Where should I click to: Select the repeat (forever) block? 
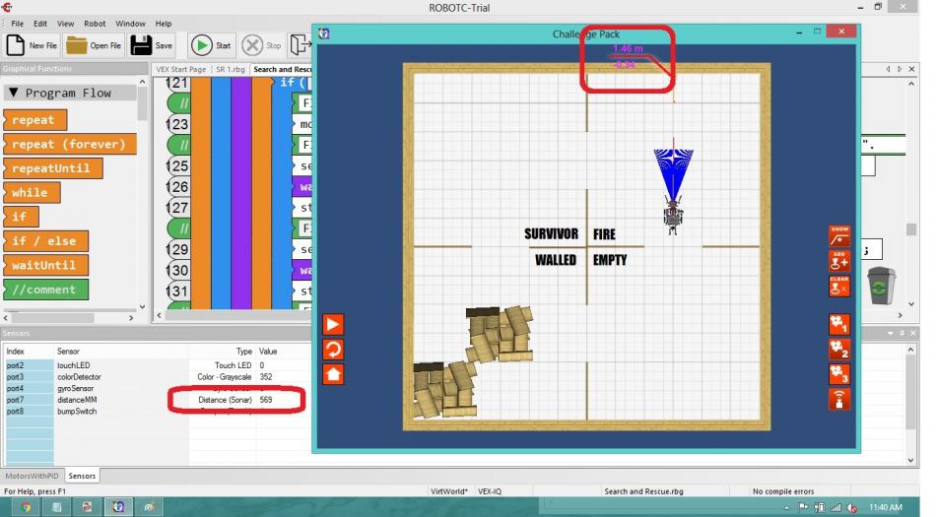tap(69, 145)
